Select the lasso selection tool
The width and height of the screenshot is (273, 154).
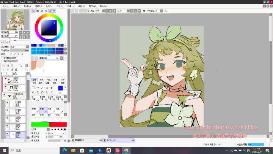click(x=38, y=88)
